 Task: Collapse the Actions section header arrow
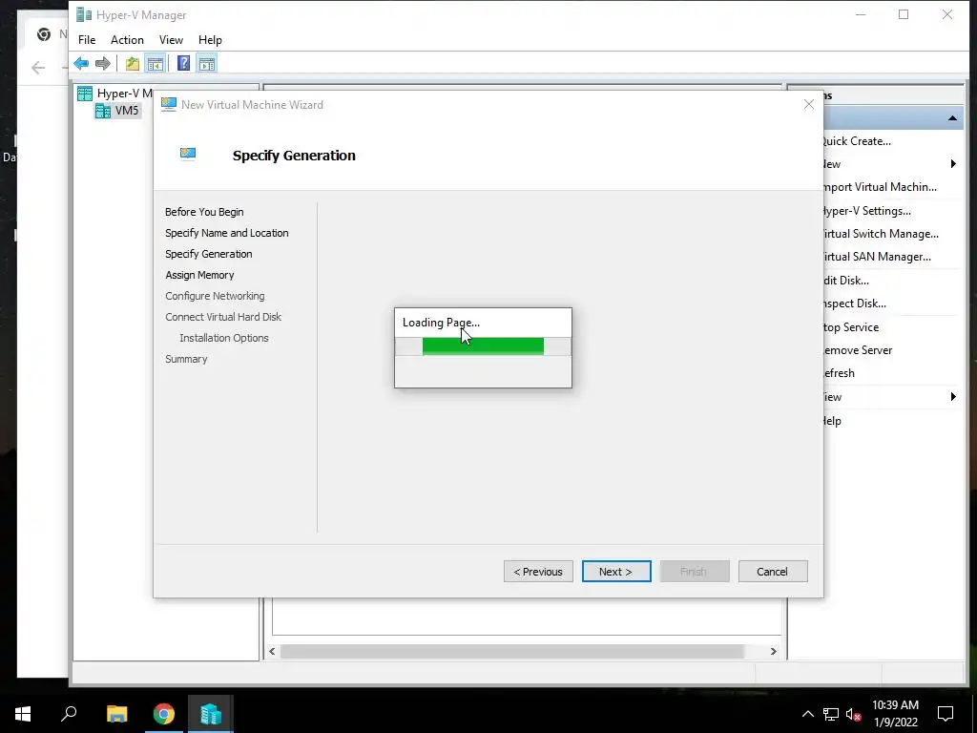(953, 117)
